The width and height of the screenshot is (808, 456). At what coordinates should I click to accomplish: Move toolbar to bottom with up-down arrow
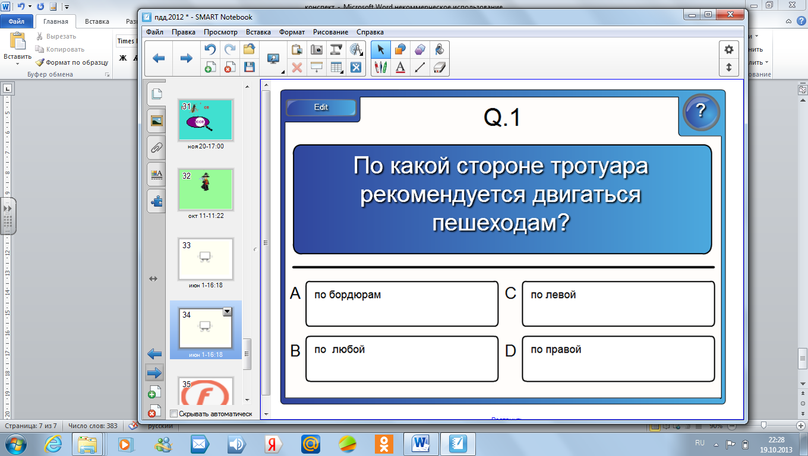point(729,67)
